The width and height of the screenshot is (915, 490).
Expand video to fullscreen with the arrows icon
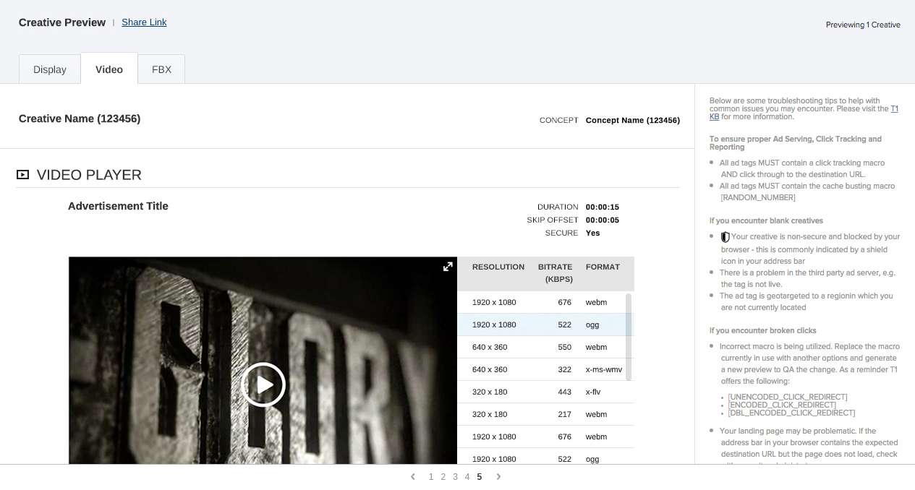(x=448, y=267)
